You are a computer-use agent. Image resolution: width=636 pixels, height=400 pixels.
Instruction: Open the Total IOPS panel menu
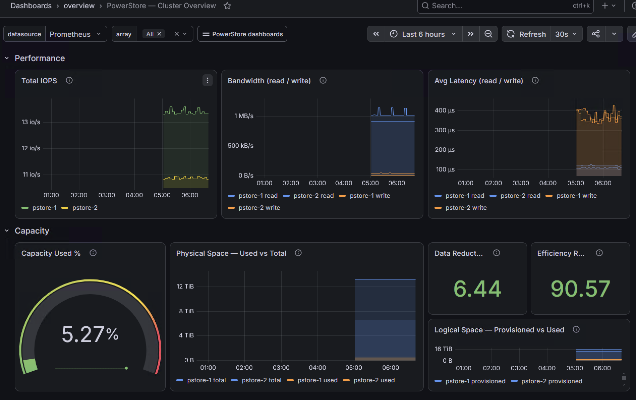[x=207, y=80]
